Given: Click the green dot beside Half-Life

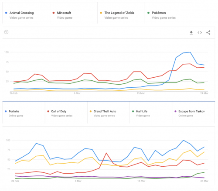Looking at the screenshot, I should click(x=133, y=111).
